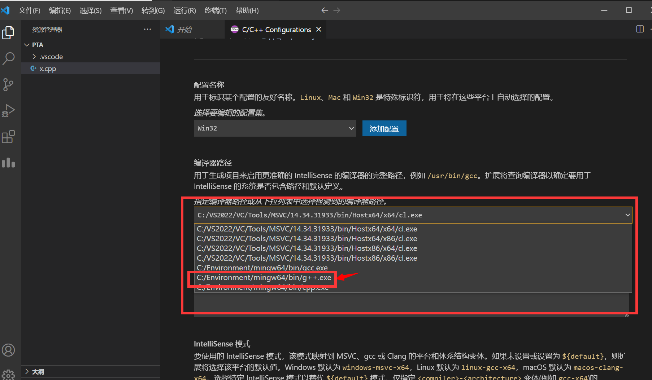Open the 转到(G) menu

[x=153, y=10]
